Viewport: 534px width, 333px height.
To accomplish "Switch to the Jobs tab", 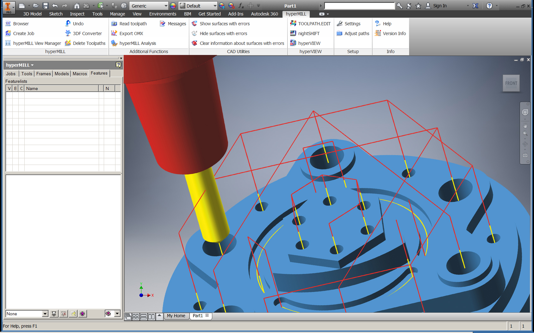I will point(11,74).
